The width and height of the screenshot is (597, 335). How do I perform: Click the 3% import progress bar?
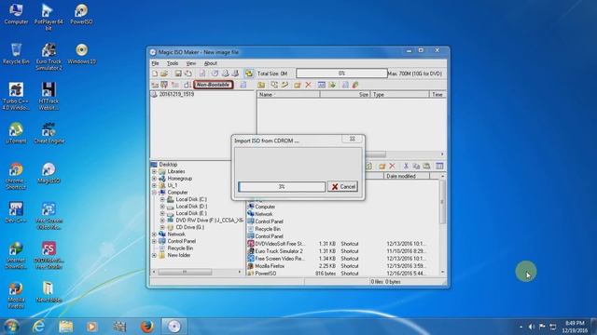point(282,186)
